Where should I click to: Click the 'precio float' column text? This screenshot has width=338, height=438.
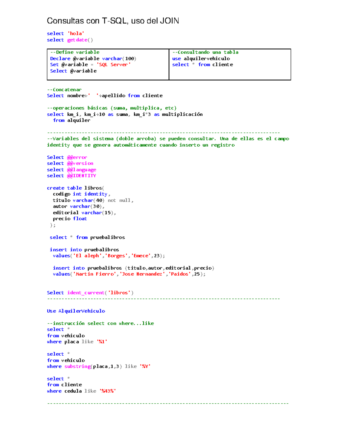pyautogui.click(x=70, y=219)
